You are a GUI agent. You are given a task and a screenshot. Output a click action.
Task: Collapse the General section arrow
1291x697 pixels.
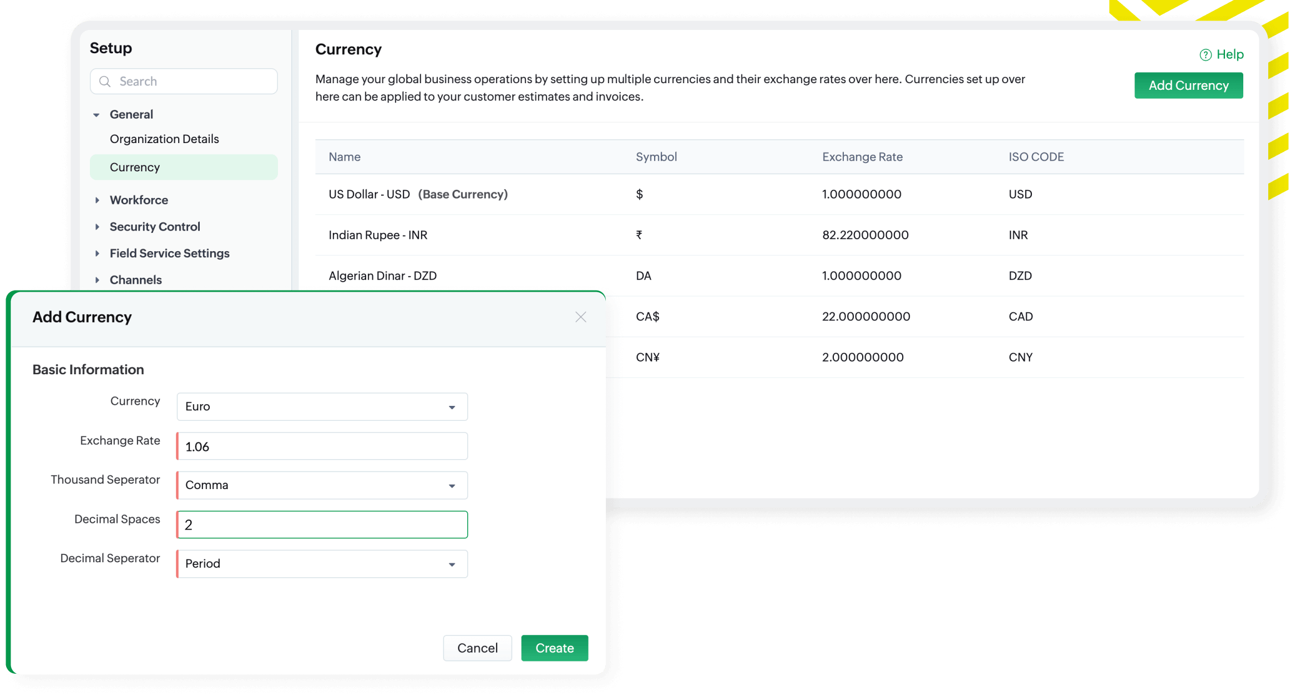[x=97, y=115]
